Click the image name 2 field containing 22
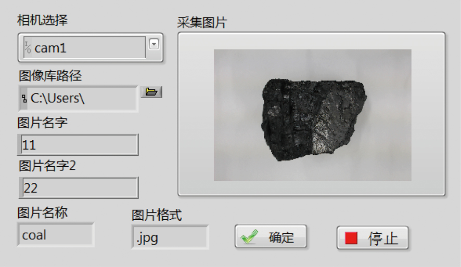 tap(79, 188)
